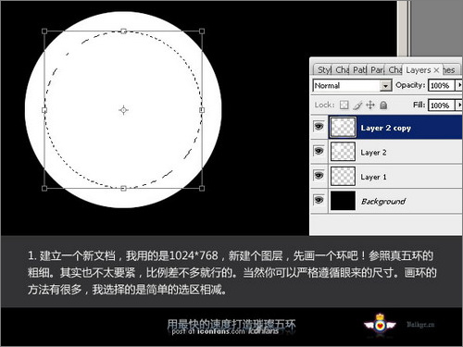Click the middle-left transform handle
The image size is (463, 347).
44,110
